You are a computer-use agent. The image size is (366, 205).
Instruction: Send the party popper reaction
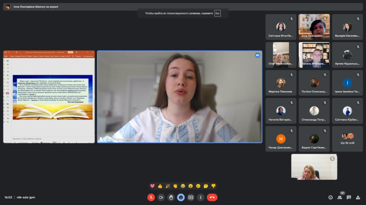168,186
